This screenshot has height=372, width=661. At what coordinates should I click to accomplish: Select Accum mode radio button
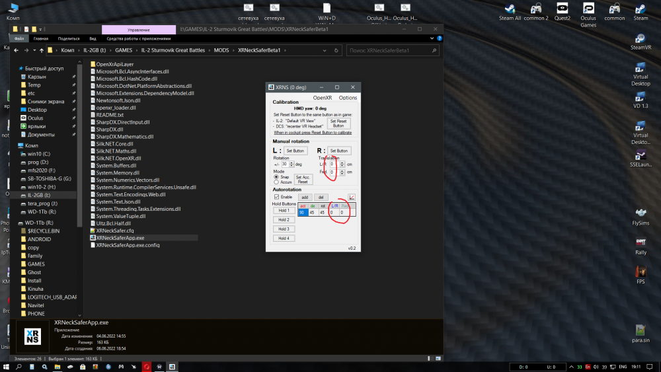tap(276, 182)
